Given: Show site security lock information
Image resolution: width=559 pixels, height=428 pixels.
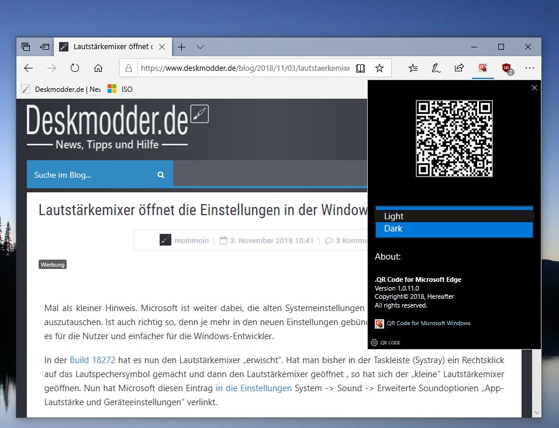Looking at the screenshot, I should pyautogui.click(x=129, y=68).
